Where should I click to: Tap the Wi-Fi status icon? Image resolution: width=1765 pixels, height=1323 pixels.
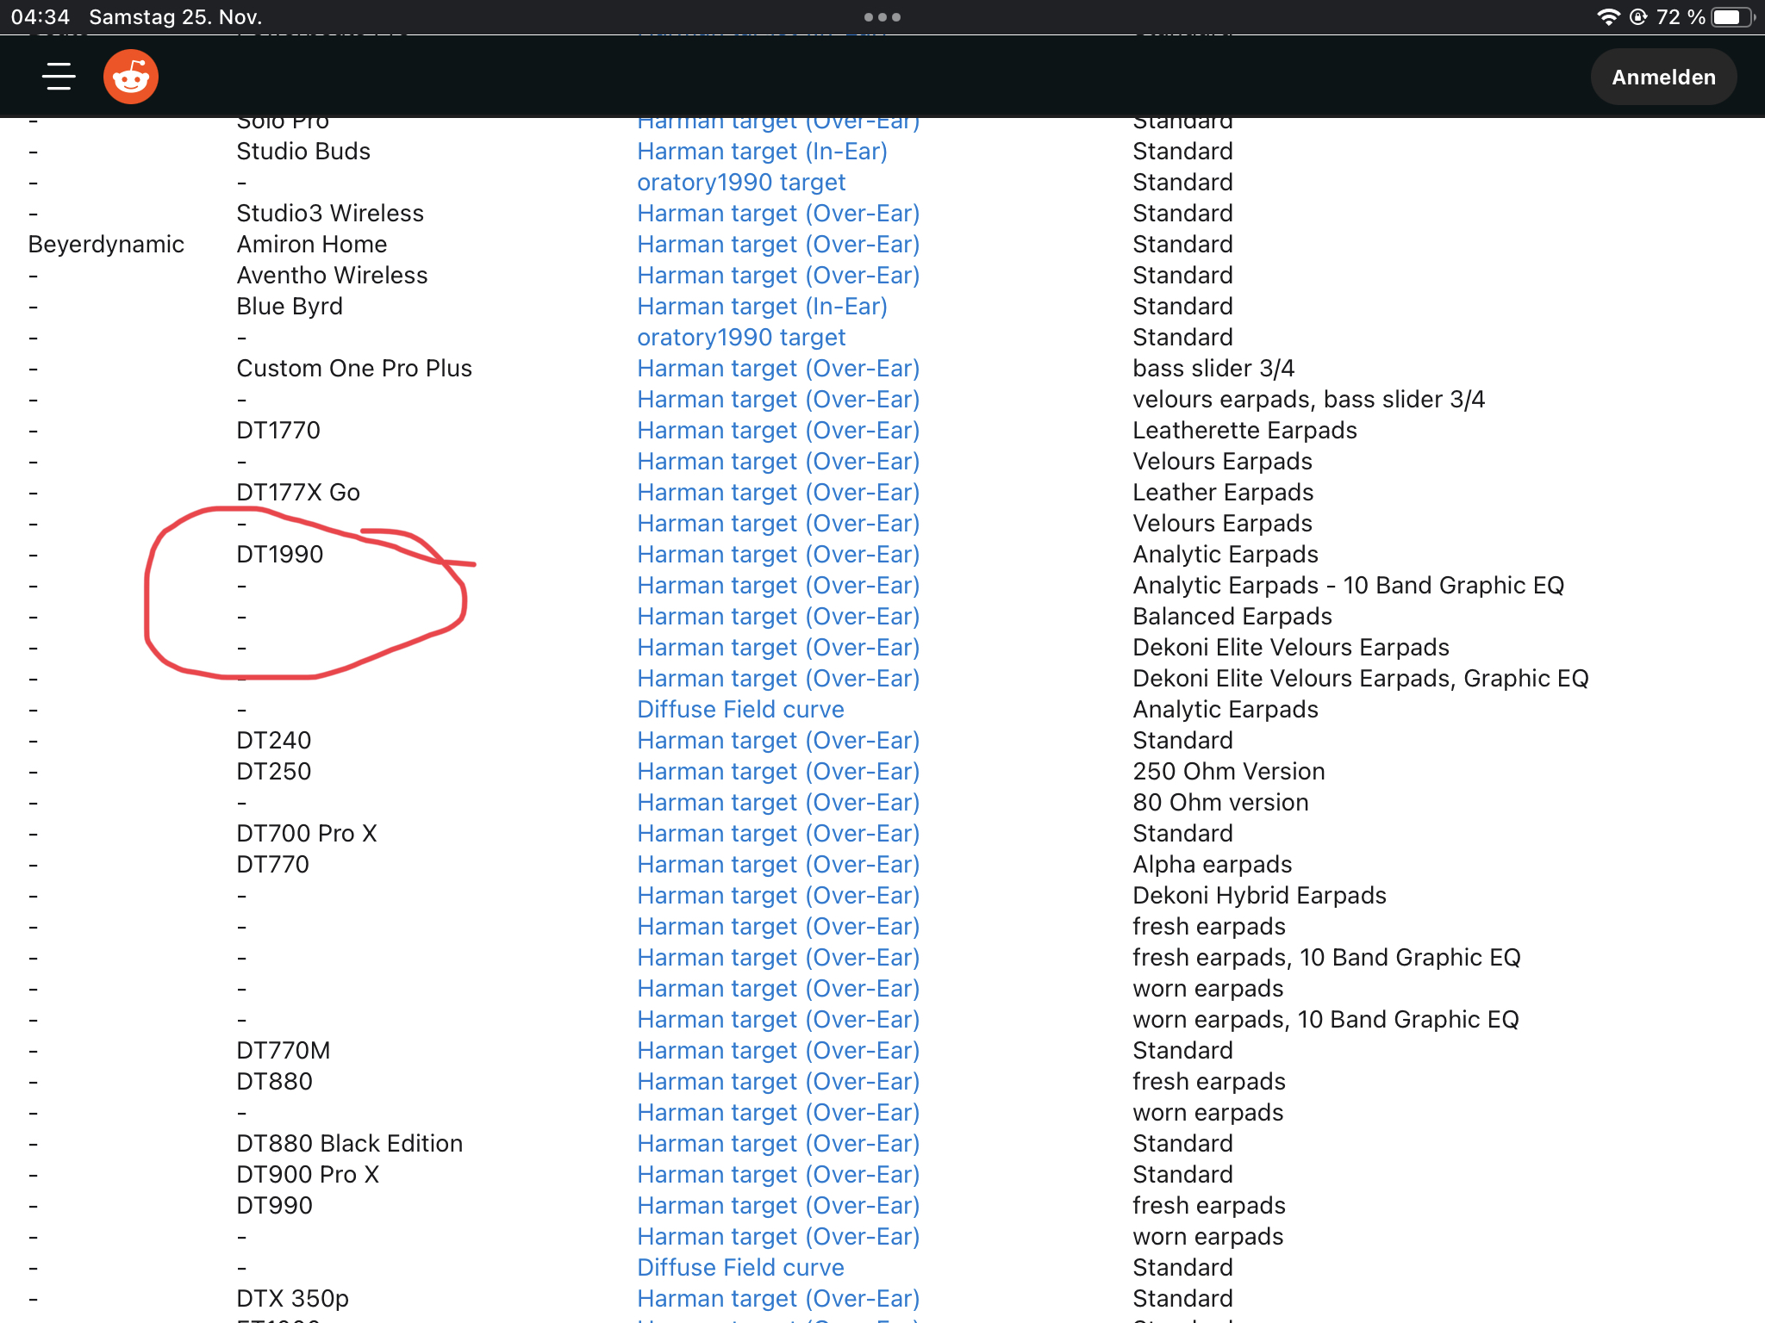(x=1608, y=17)
